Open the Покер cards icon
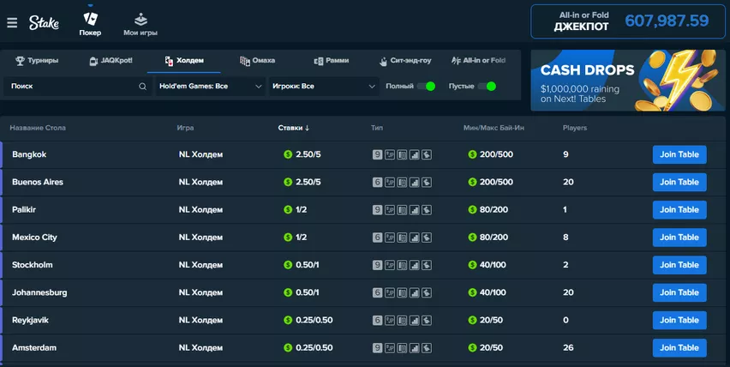 coord(90,19)
